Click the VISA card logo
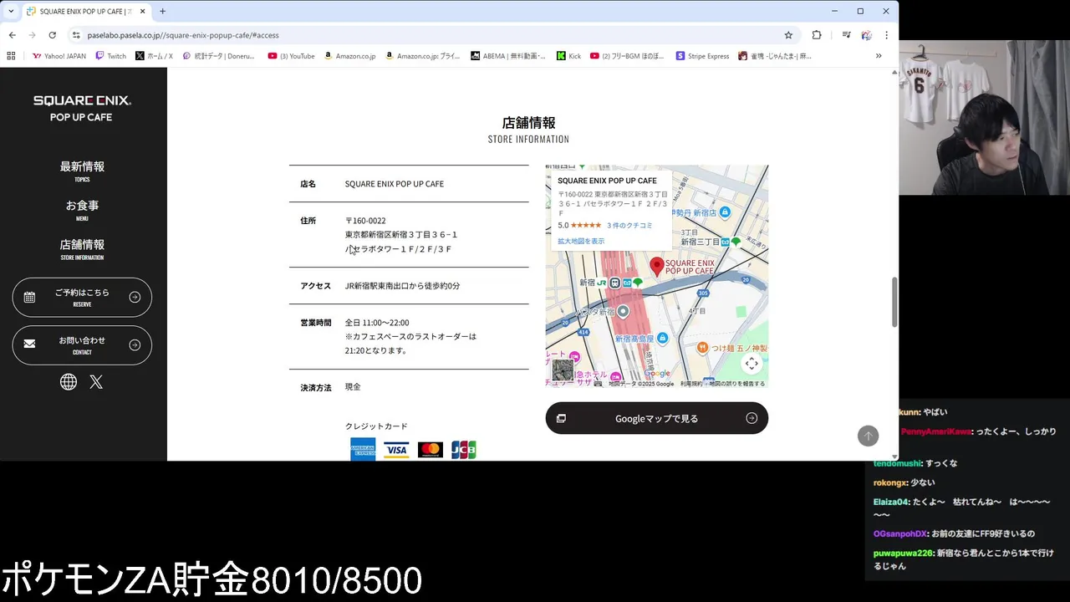The height and width of the screenshot is (602, 1070). (396, 450)
